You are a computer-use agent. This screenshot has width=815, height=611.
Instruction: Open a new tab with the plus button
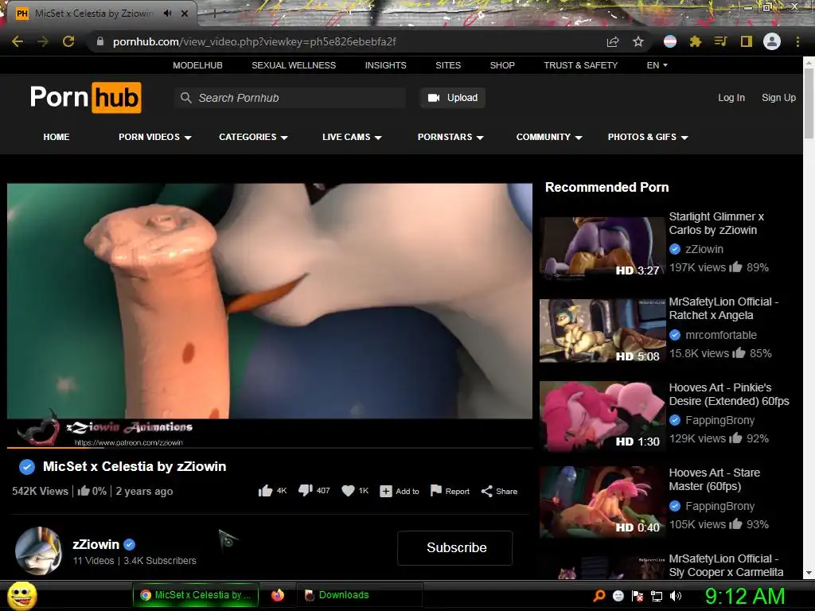[x=214, y=14]
